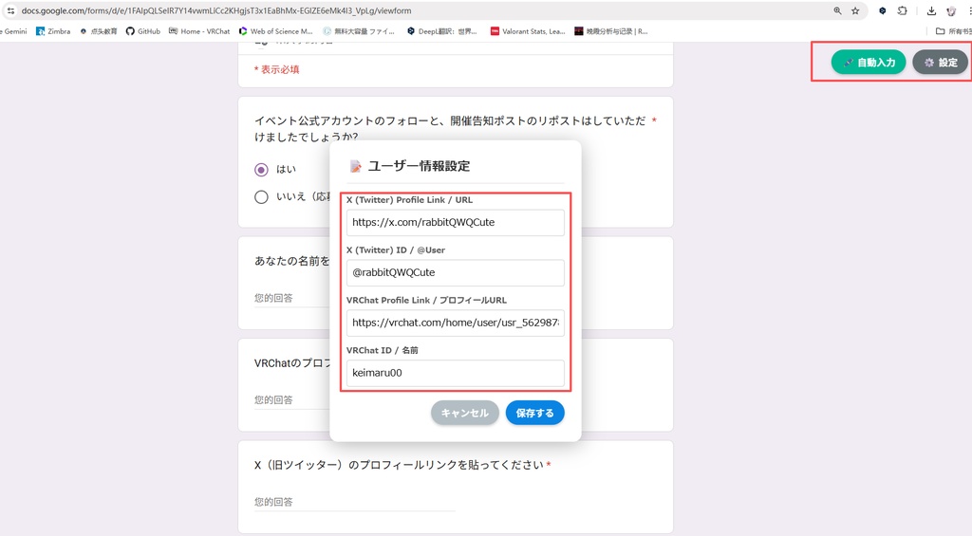Click the 表示必填 required notice text
972x536 pixels.
276,69
